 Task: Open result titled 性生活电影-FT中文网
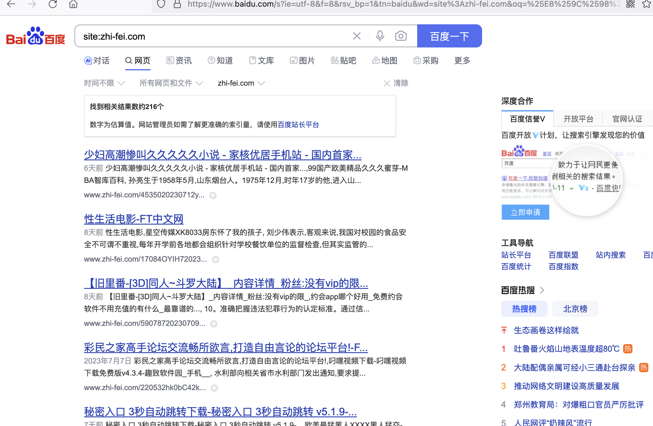pyautogui.click(x=134, y=219)
